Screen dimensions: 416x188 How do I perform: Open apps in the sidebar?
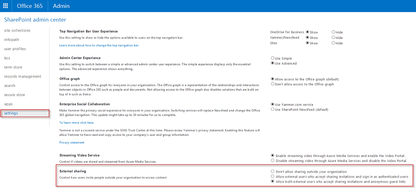(x=8, y=104)
